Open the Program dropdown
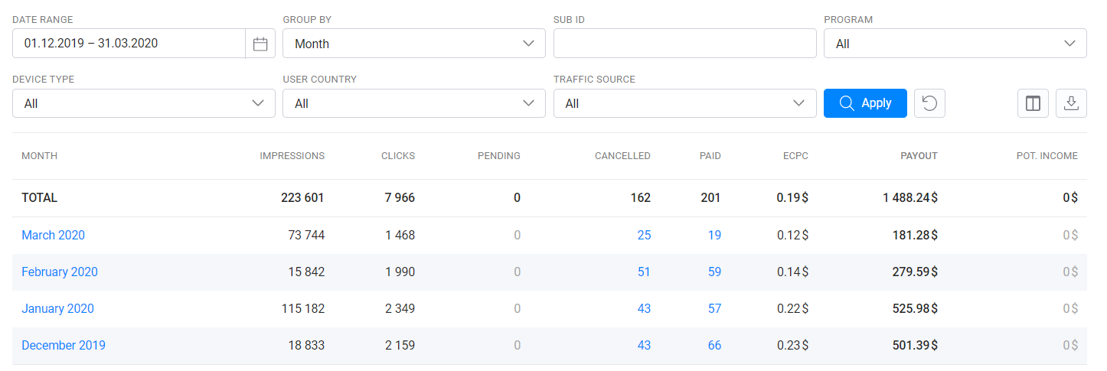Screen dimensions: 1107x371 pyautogui.click(x=955, y=44)
